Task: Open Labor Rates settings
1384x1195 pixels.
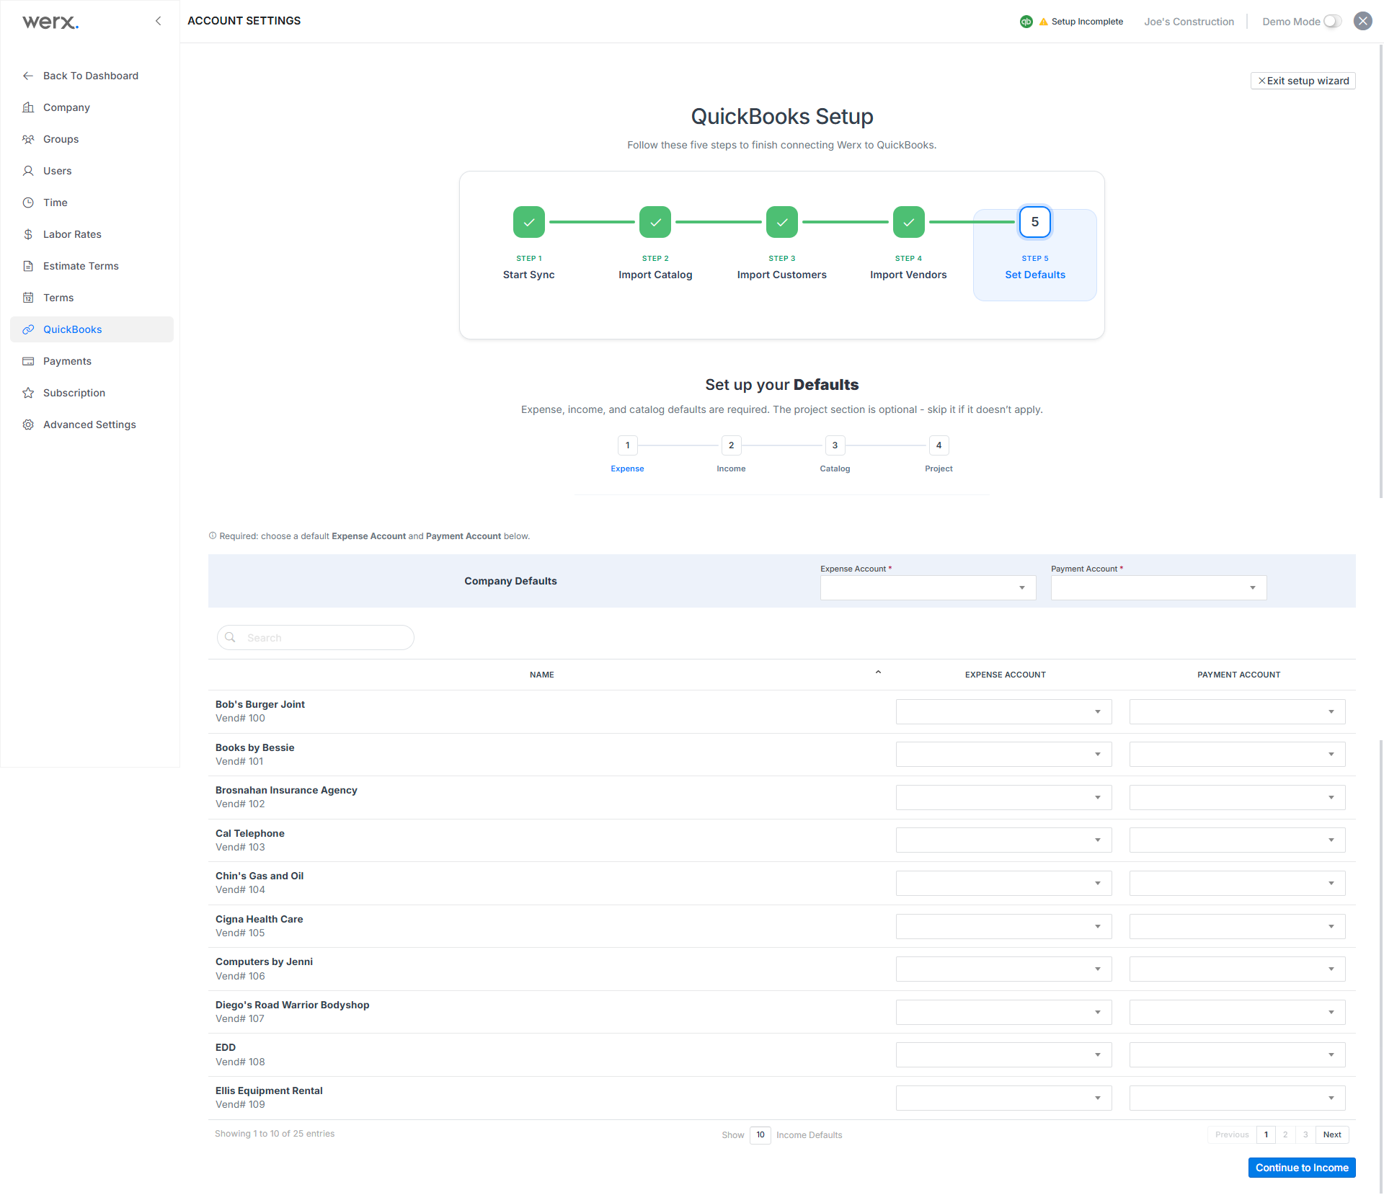Action: click(92, 234)
